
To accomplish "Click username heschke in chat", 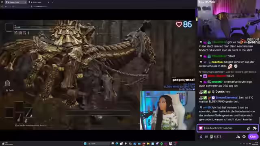I will tap(217, 62).
